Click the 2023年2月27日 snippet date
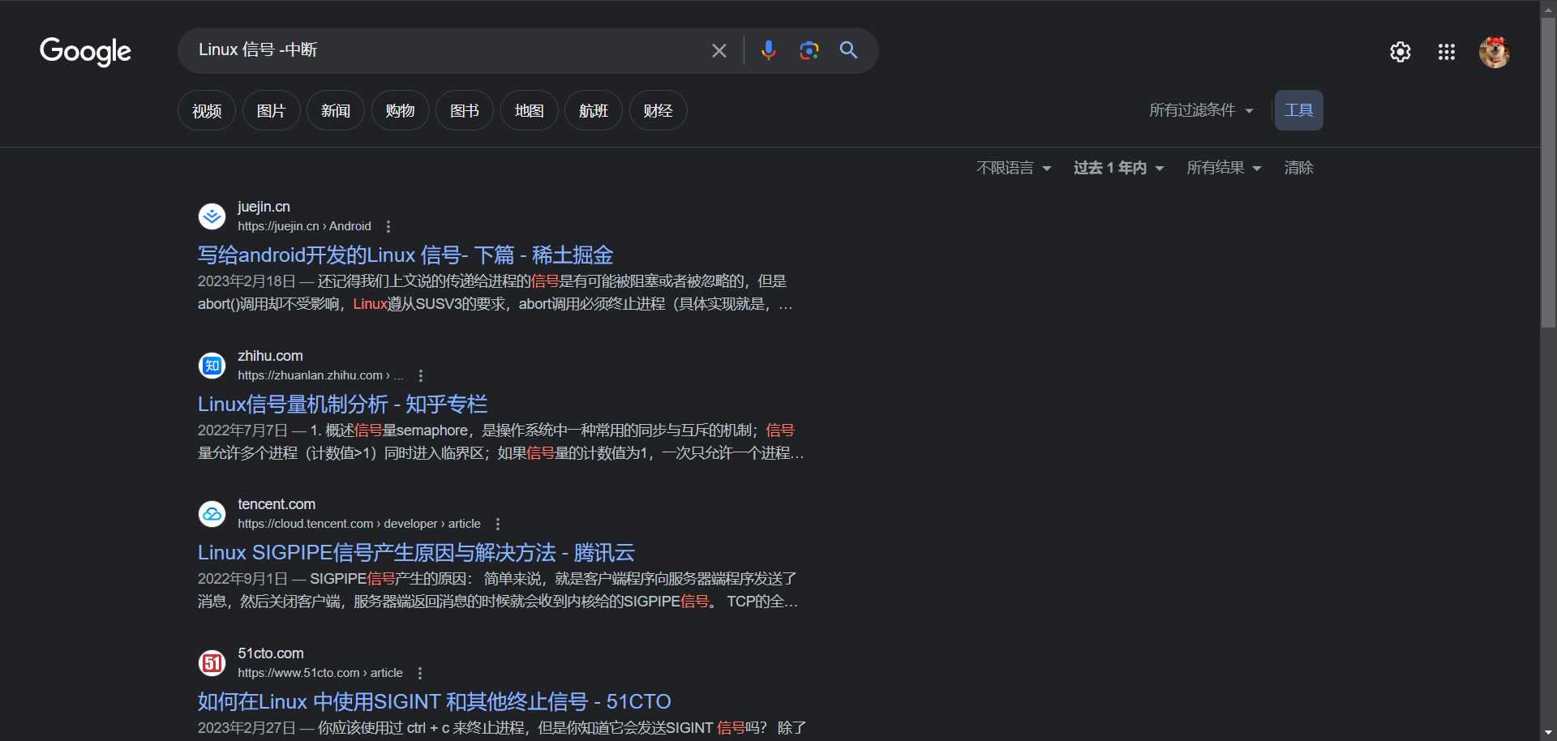Screen dimensions: 1557x741 click(x=247, y=728)
